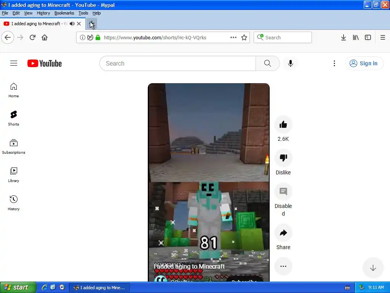390x293 pixels.
Task: Click the browser Search box
Action: 283,37
